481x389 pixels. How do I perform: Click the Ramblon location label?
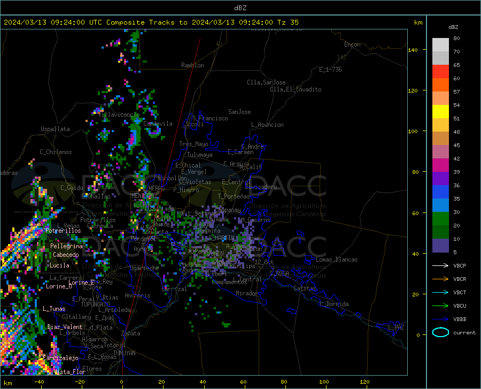[192, 65]
